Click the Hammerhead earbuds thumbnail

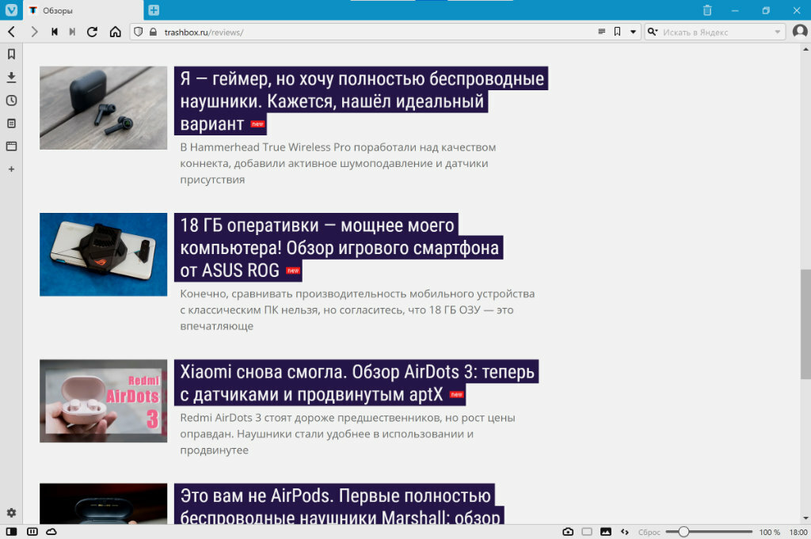[x=104, y=108]
